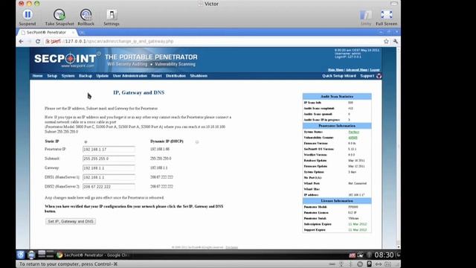Open the System menu
Screen dimensions: 476x268
pos(68,76)
